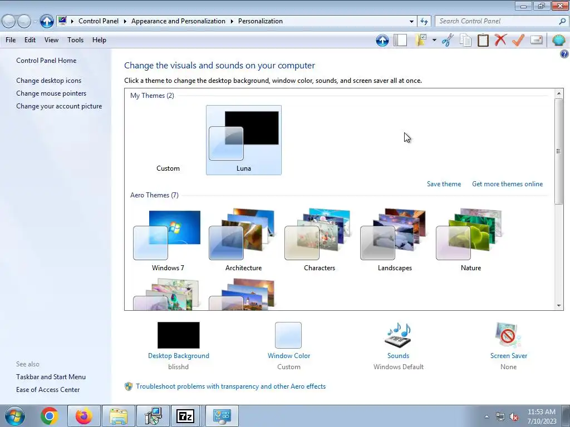Click Control Panel in the address breadcrumb
The width and height of the screenshot is (570, 427).
[99, 21]
